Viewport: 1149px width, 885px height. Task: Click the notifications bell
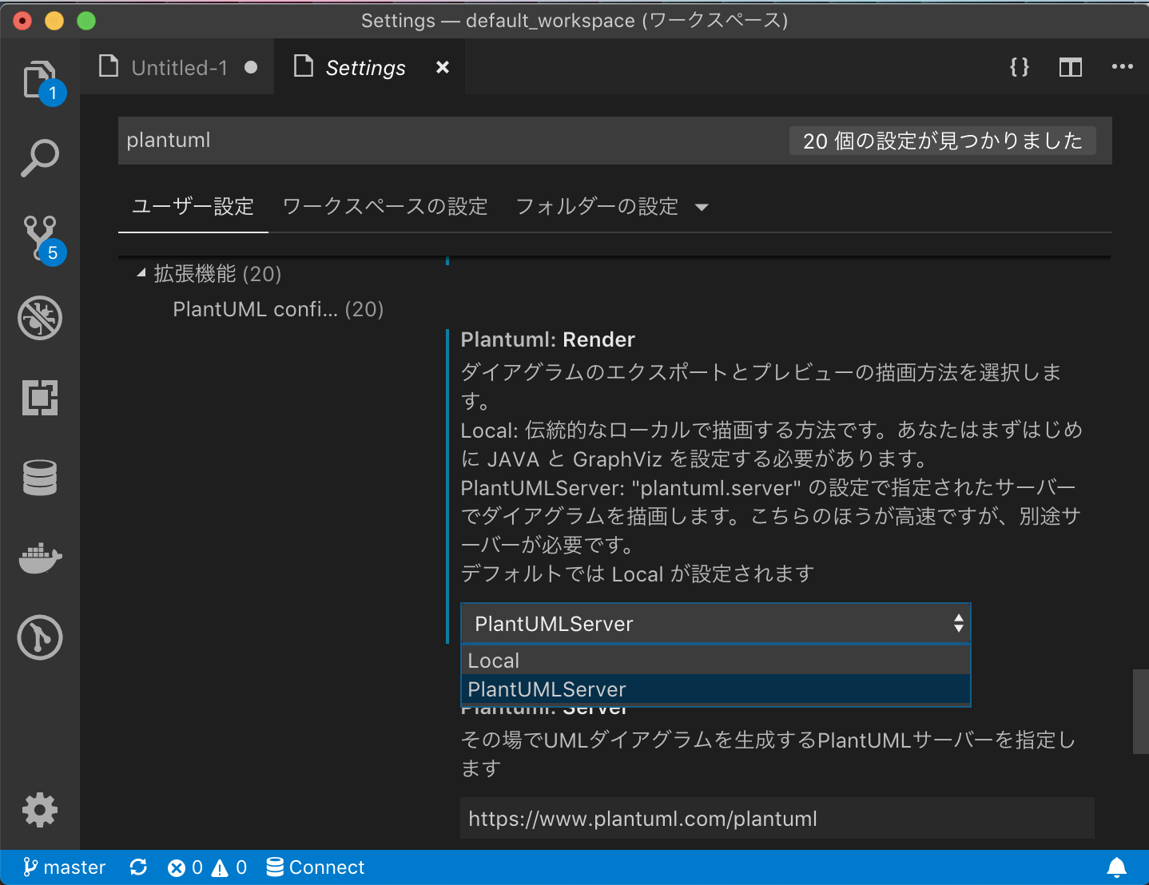point(1118,867)
